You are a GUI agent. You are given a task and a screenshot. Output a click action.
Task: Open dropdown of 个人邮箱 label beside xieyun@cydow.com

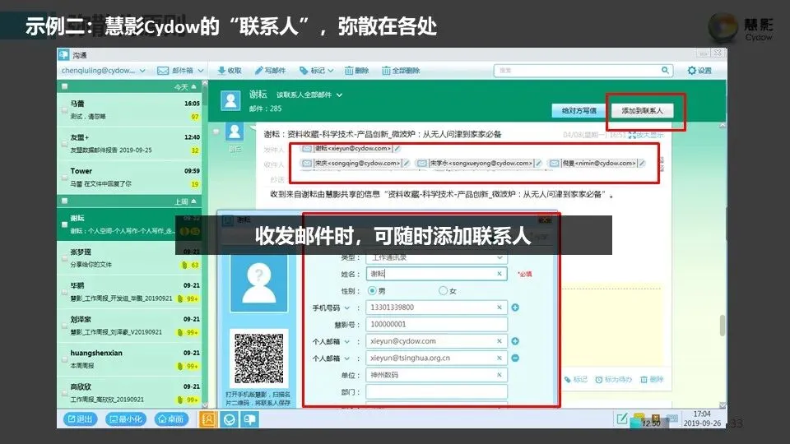pyautogui.click(x=346, y=341)
